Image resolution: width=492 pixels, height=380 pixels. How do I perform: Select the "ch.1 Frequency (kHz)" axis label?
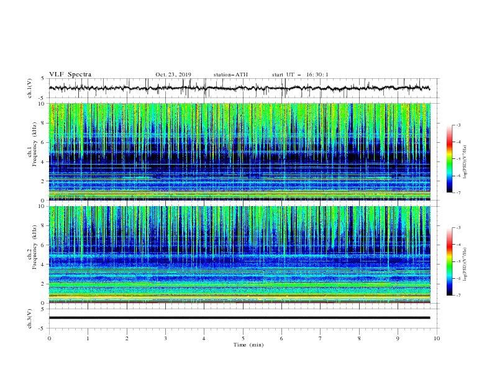pyautogui.click(x=32, y=143)
